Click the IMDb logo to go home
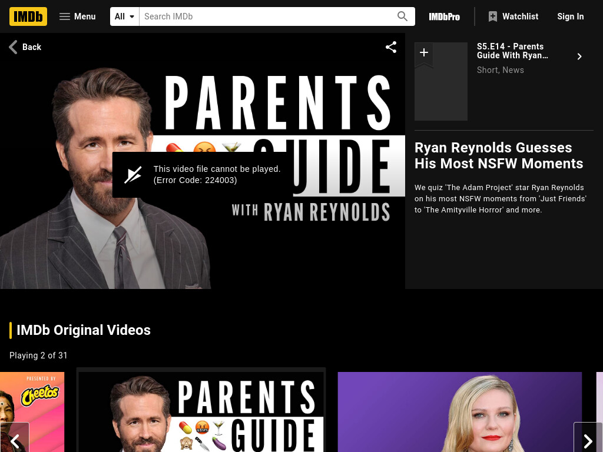The image size is (603, 452). pos(28,16)
